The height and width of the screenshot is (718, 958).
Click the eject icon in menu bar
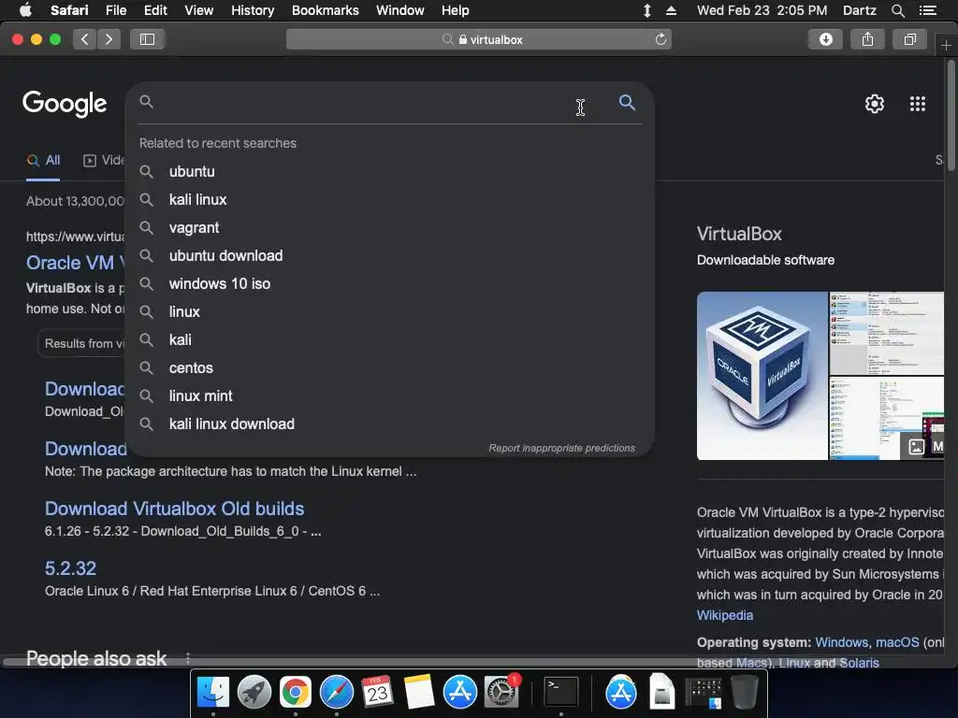coord(671,10)
